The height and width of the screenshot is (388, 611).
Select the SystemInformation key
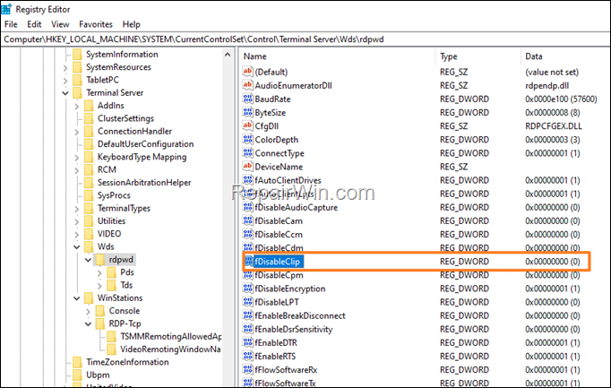122,54
